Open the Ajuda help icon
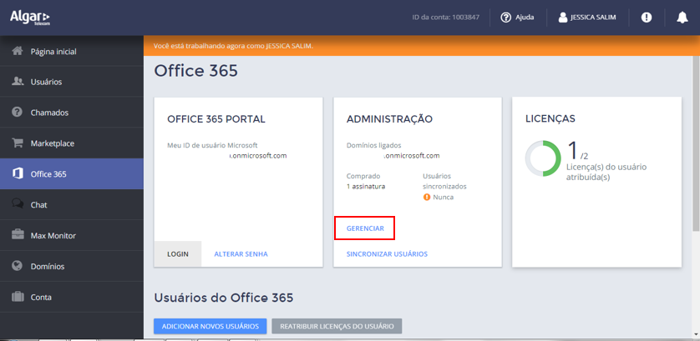 click(506, 18)
